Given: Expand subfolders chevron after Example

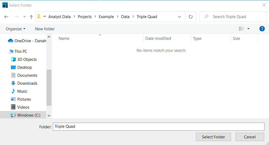Looking at the screenshot, I should (x=118, y=16).
